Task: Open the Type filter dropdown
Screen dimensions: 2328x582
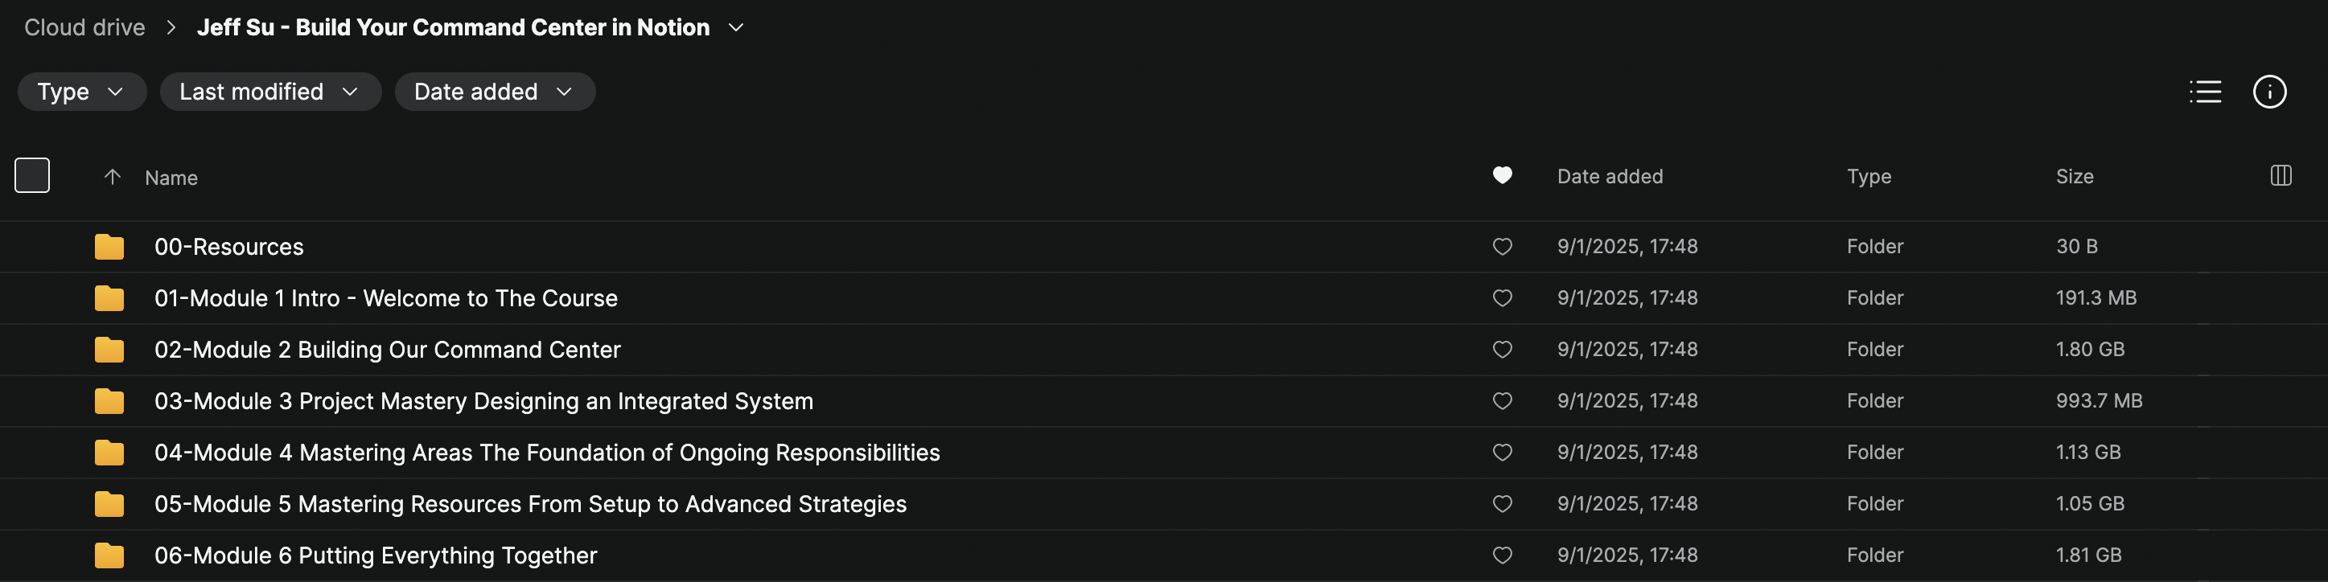Action: [x=81, y=92]
